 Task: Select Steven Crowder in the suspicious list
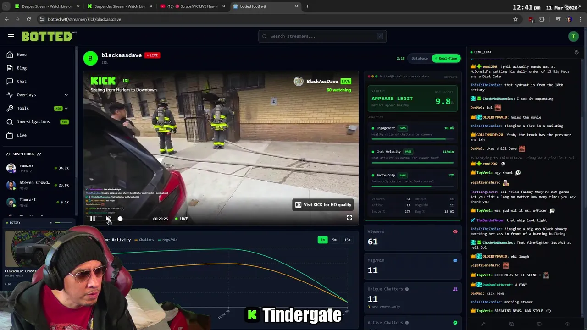tap(37, 185)
